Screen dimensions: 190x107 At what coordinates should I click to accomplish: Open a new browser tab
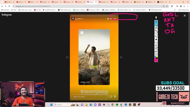click(170, 2)
